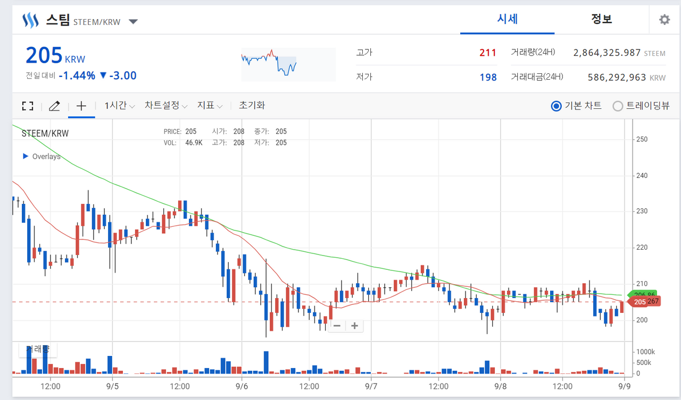Image resolution: width=681 pixels, height=400 pixels.
Task: Click the green moving average price tag
Action: pyautogui.click(x=643, y=294)
